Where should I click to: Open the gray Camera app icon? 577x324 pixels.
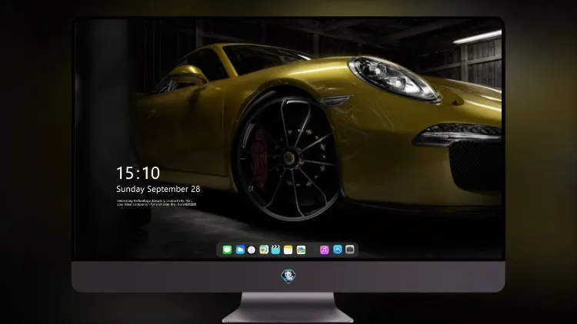point(350,250)
